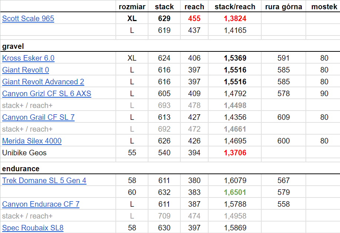This screenshot has height=233, width=340.
Task: Select the gravel section header cell
Action: click(x=13, y=46)
